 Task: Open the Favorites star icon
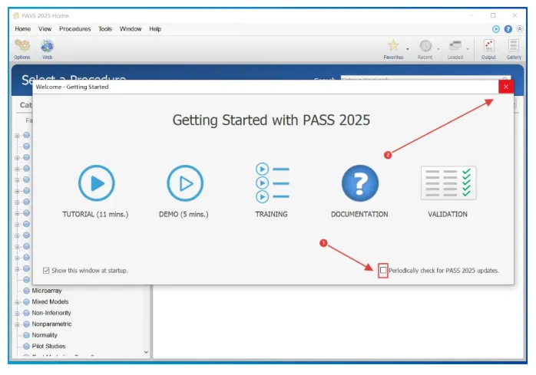pyautogui.click(x=393, y=45)
